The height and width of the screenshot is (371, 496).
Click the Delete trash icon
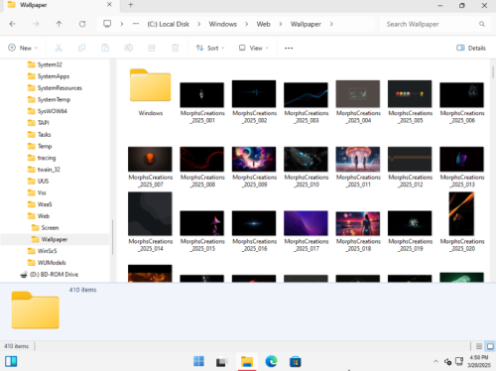point(175,48)
